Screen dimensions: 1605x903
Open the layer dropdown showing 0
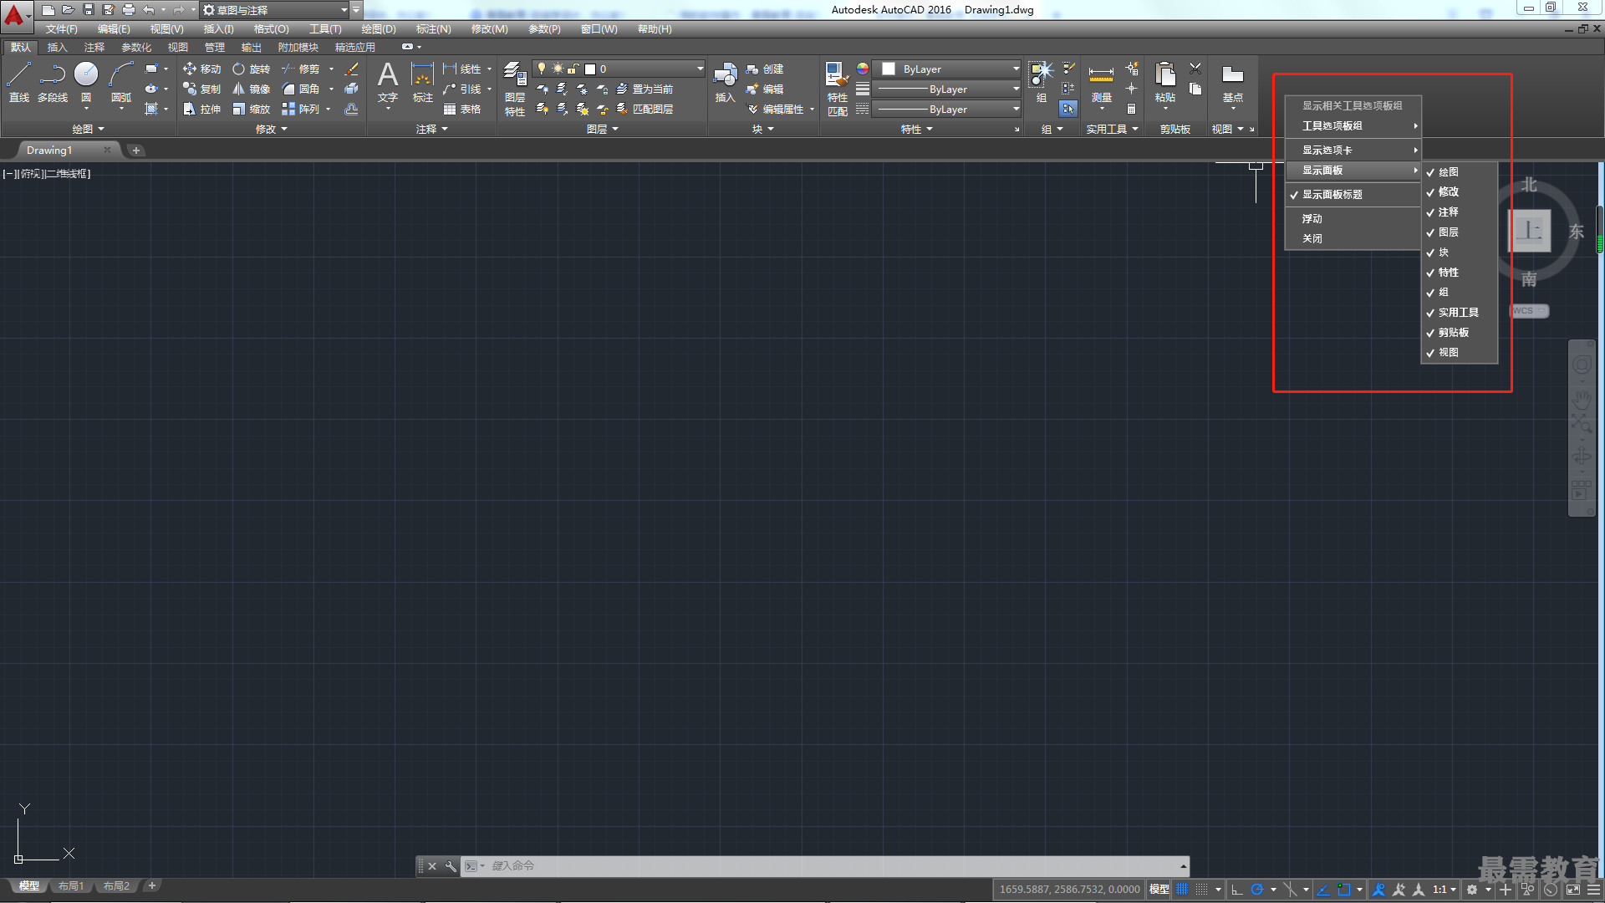(619, 69)
